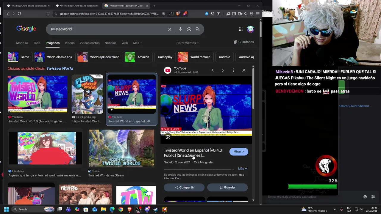Open OBS Studio from the taskbar
381x214 pixels.
[x=138, y=209]
